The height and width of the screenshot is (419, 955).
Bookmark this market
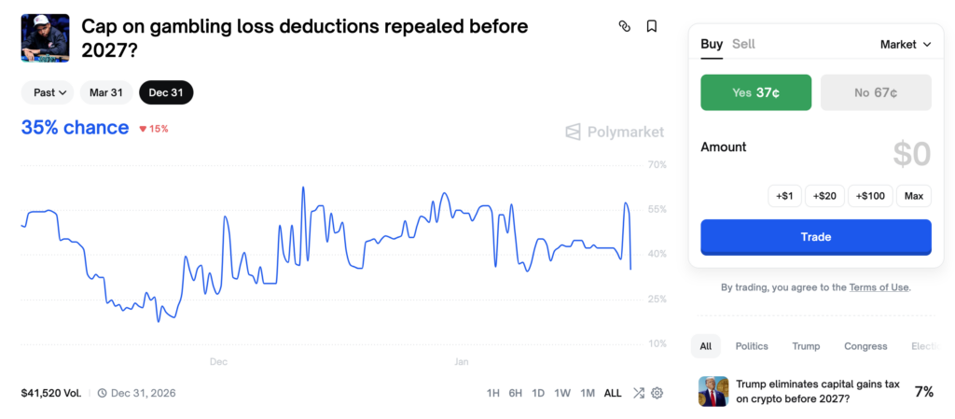pyautogui.click(x=652, y=26)
